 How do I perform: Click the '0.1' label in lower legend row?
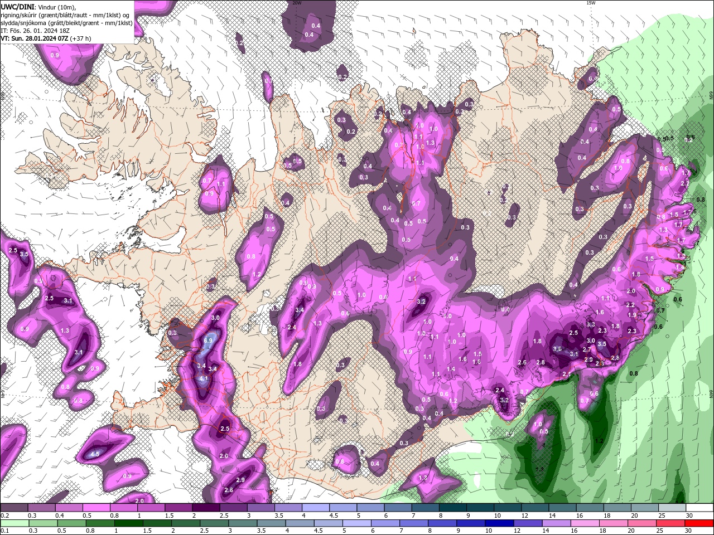(4, 531)
